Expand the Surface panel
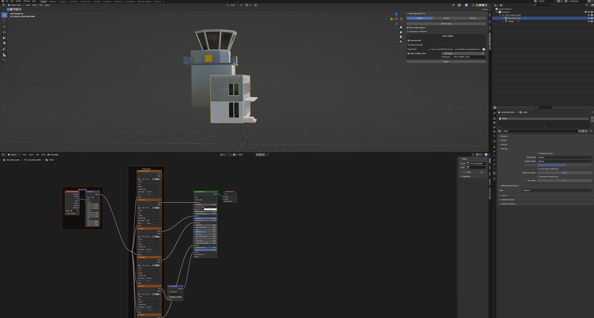The height and width of the screenshot is (318, 594). [x=504, y=141]
